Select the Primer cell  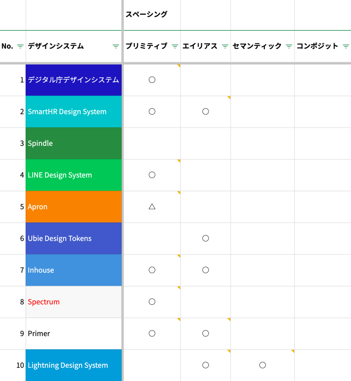click(x=74, y=334)
